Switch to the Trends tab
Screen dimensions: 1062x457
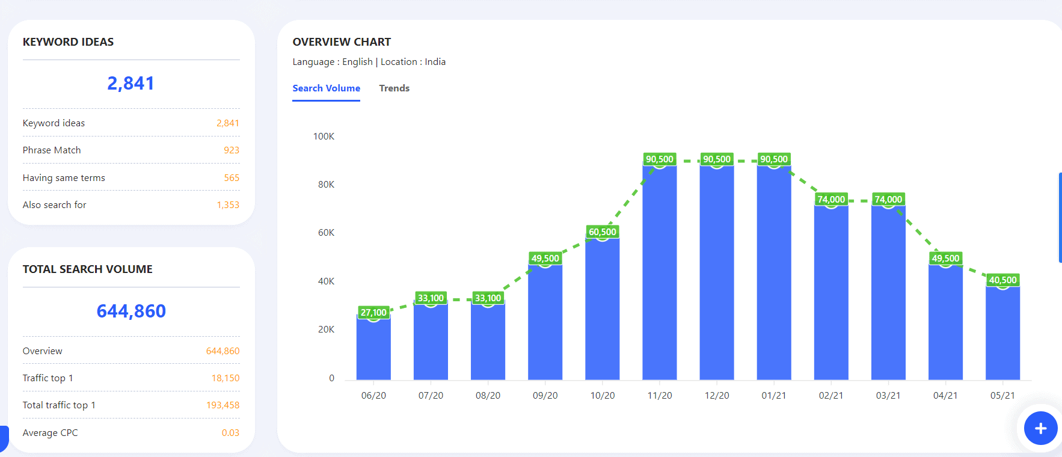tap(394, 88)
